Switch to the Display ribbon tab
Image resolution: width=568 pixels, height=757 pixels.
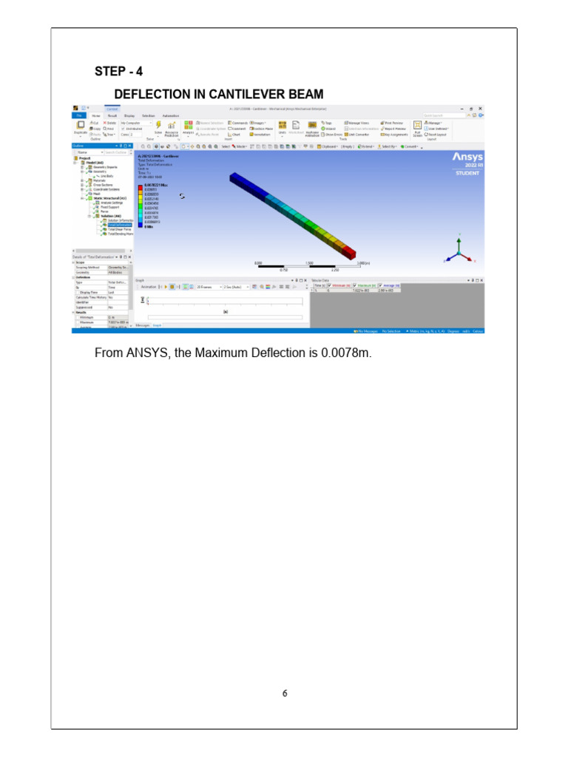[x=129, y=116]
